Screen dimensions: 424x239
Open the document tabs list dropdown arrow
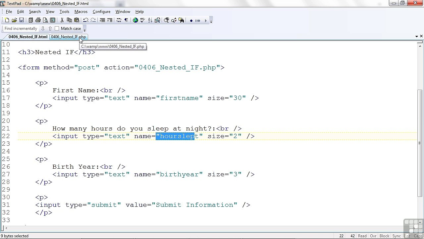[416, 36]
